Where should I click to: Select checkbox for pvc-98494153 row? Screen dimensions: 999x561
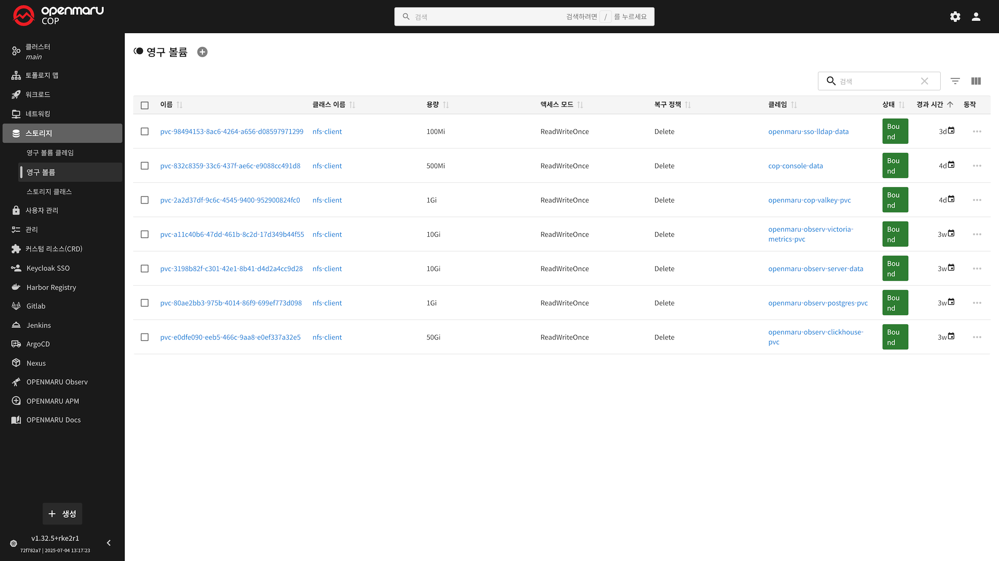145,131
